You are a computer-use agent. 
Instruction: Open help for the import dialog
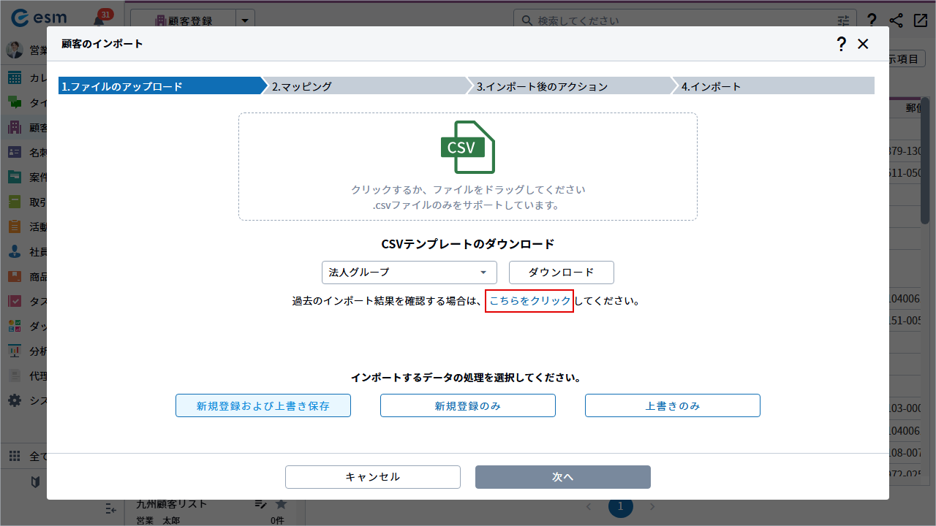(x=841, y=44)
